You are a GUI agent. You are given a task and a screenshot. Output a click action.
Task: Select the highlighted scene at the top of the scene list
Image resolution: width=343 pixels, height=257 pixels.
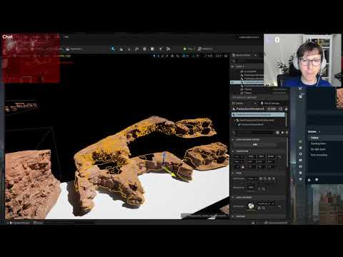click(x=325, y=138)
